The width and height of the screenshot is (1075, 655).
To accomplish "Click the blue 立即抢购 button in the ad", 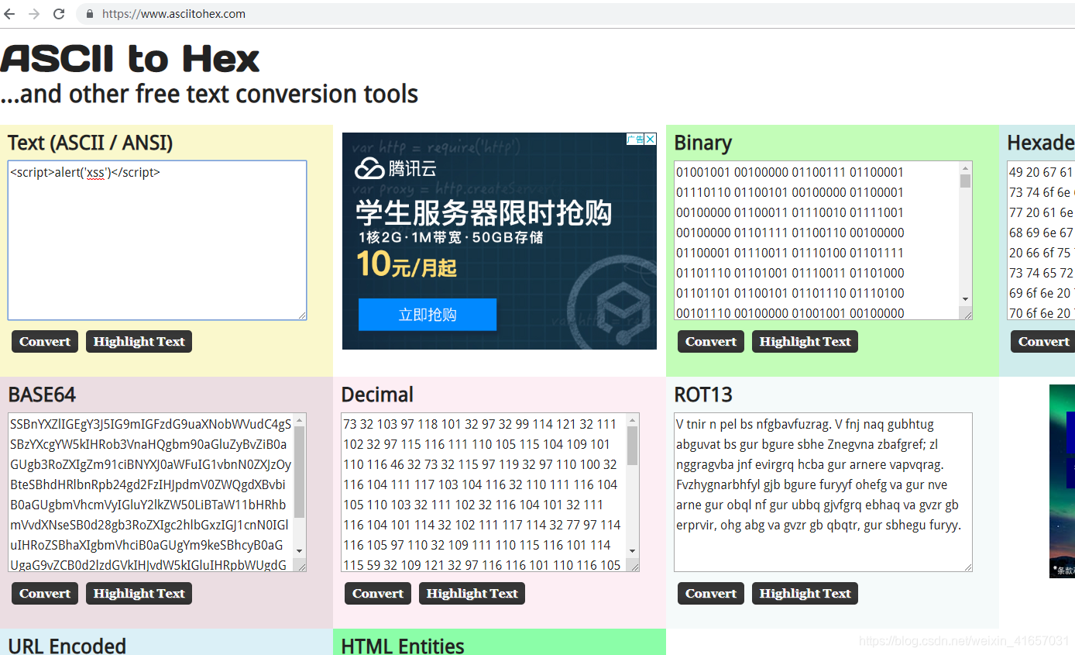I will pyautogui.click(x=428, y=315).
